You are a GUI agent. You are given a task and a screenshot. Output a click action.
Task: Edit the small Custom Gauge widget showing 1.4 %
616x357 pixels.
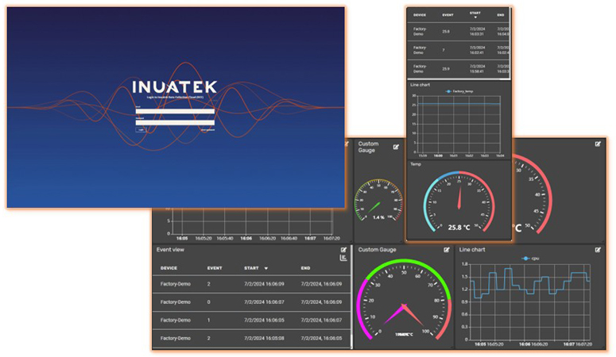pyautogui.click(x=396, y=147)
